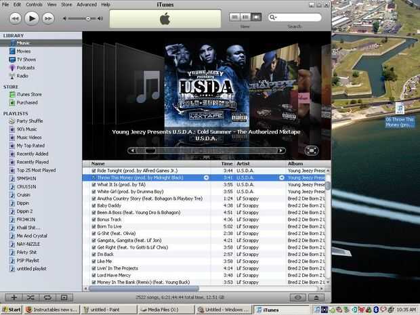Screen dimensions: 420x315
Task: Uncheck Bonus Track song checkbox
Action: [93, 219]
